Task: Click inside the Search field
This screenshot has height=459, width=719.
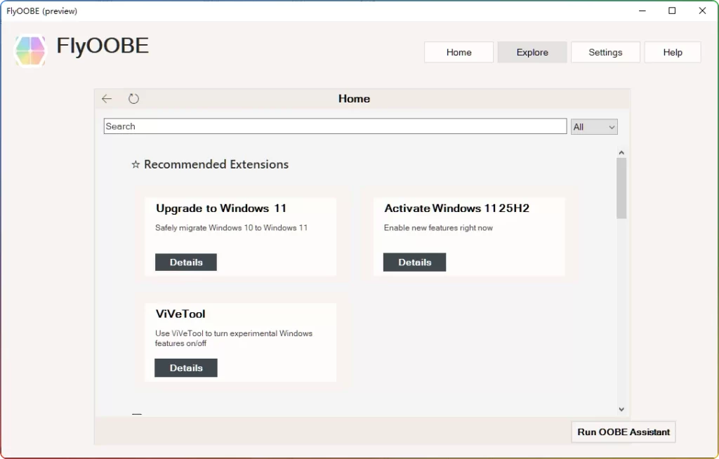Action: pyautogui.click(x=335, y=126)
